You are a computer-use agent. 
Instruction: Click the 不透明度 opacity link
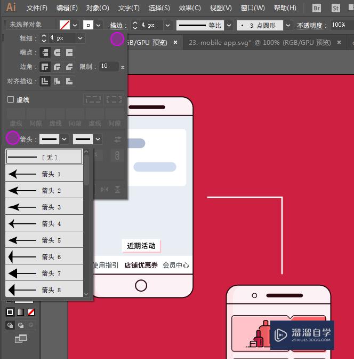point(312,26)
